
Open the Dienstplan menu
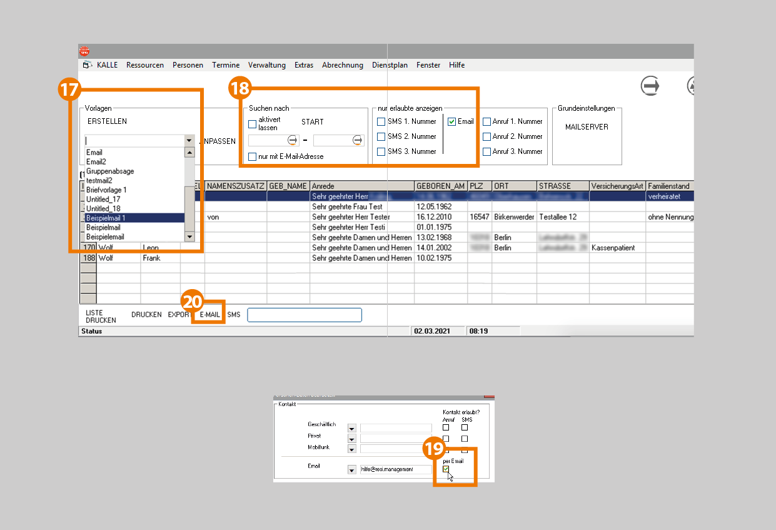390,65
